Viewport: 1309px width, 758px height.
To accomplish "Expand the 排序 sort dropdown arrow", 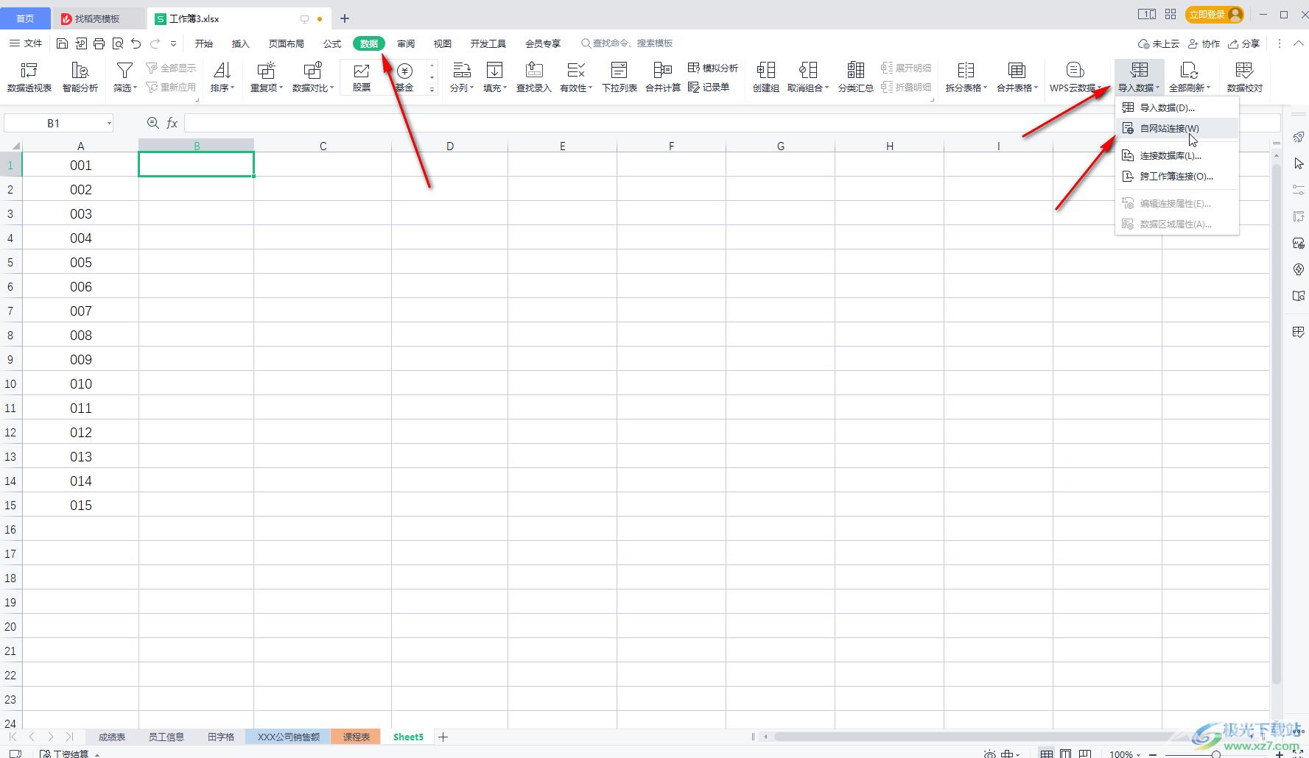I will click(x=233, y=88).
